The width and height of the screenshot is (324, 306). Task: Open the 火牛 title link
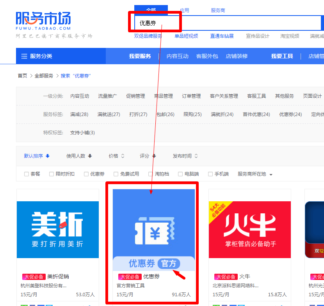pyautogui.click(x=244, y=276)
